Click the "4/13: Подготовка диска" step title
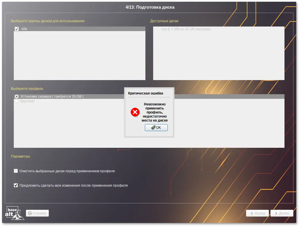 (150, 7)
